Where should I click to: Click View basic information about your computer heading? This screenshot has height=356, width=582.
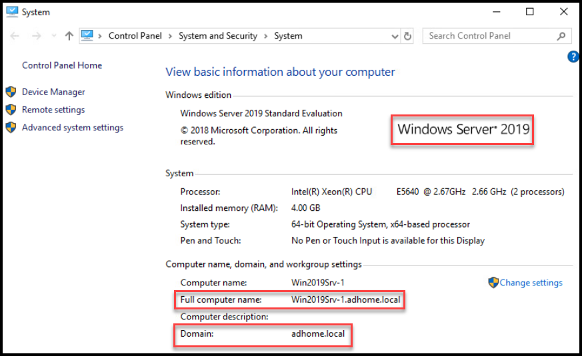pos(280,72)
